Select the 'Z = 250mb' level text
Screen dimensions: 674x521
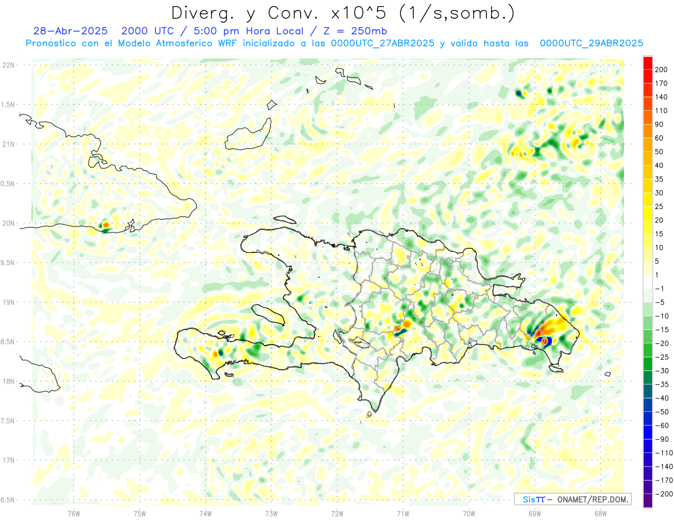pyautogui.click(x=355, y=31)
